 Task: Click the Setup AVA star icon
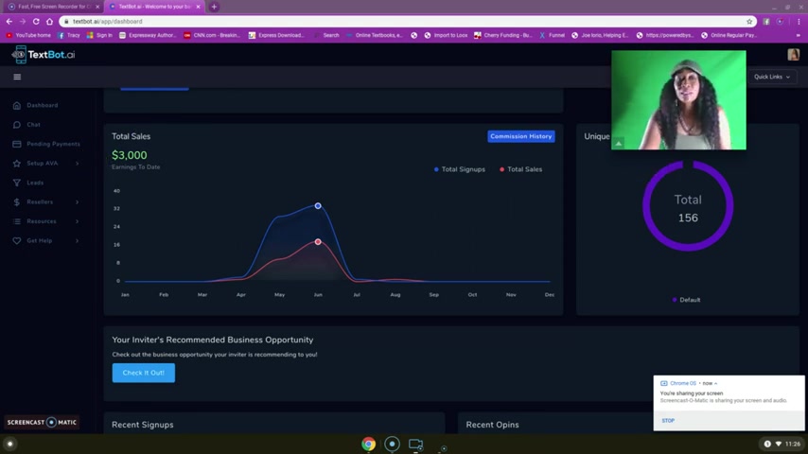point(17,164)
